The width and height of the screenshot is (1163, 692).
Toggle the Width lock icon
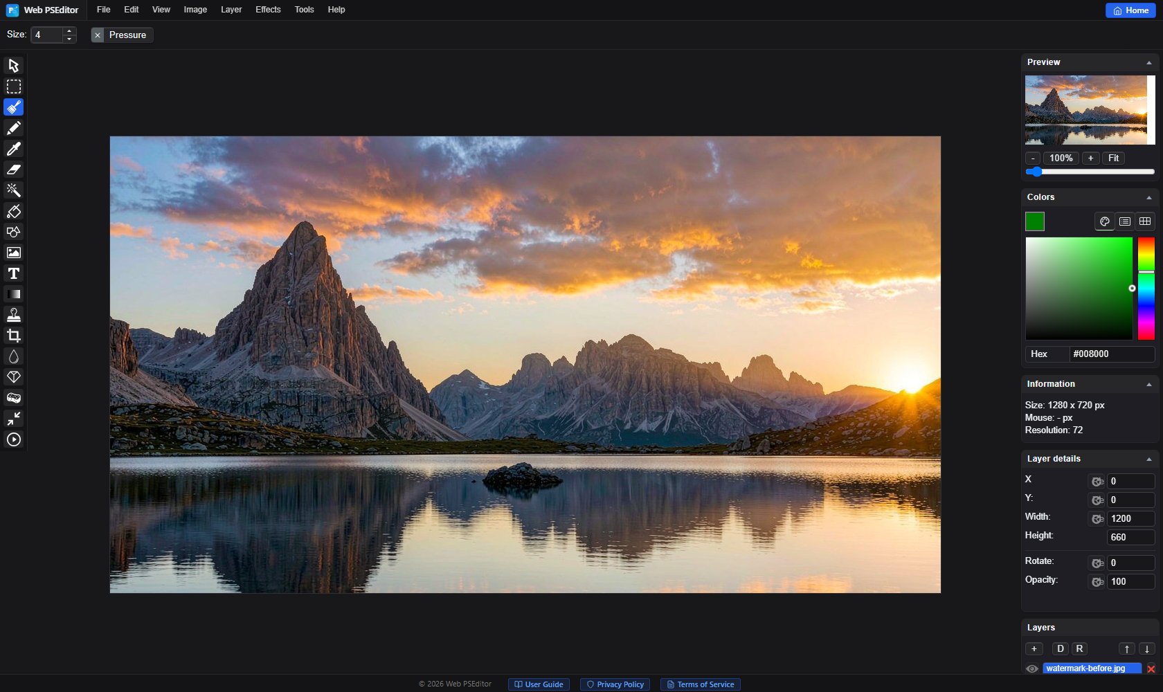pyautogui.click(x=1097, y=519)
